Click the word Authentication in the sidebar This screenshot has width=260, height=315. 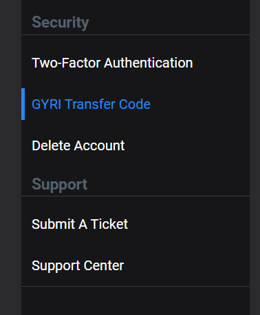click(x=149, y=63)
